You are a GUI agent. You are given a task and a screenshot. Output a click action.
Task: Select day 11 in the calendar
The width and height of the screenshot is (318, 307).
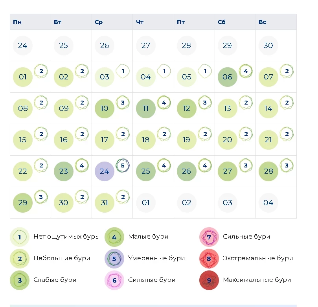point(145,108)
